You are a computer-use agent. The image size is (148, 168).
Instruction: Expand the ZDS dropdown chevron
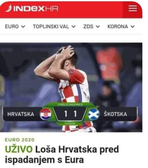pos(98,26)
